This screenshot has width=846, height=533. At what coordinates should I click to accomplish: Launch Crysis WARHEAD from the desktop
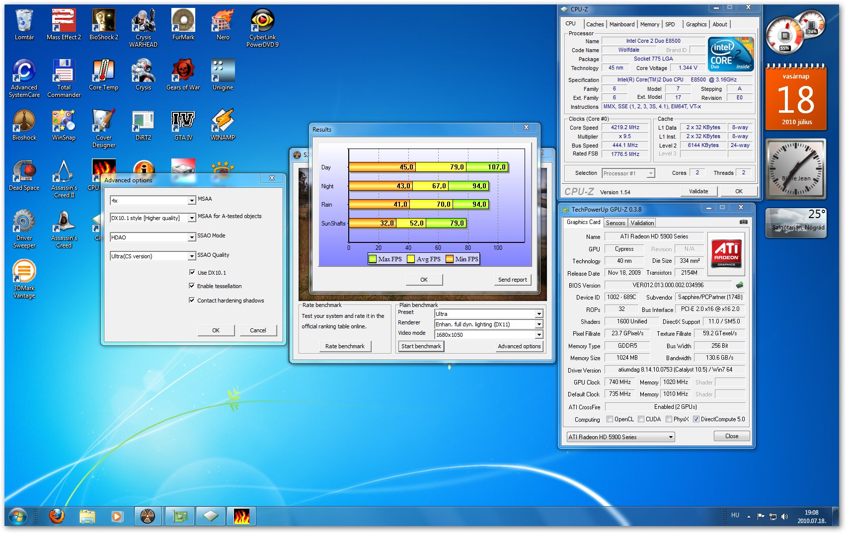pos(143,28)
